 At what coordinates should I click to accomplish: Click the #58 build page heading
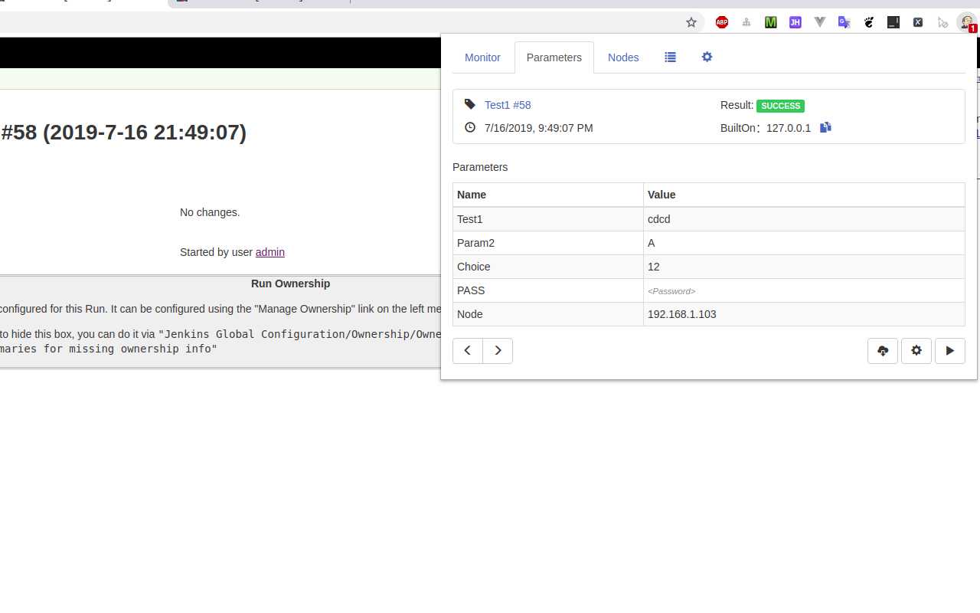click(123, 133)
